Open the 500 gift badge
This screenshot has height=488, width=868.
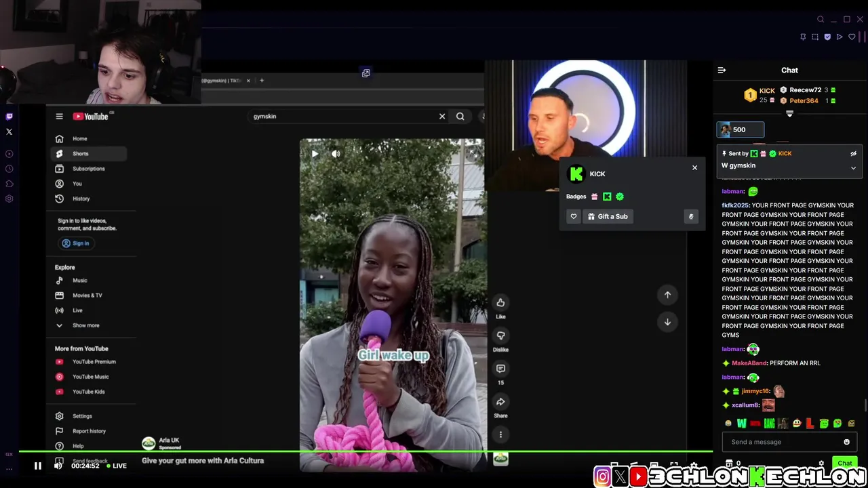click(741, 129)
